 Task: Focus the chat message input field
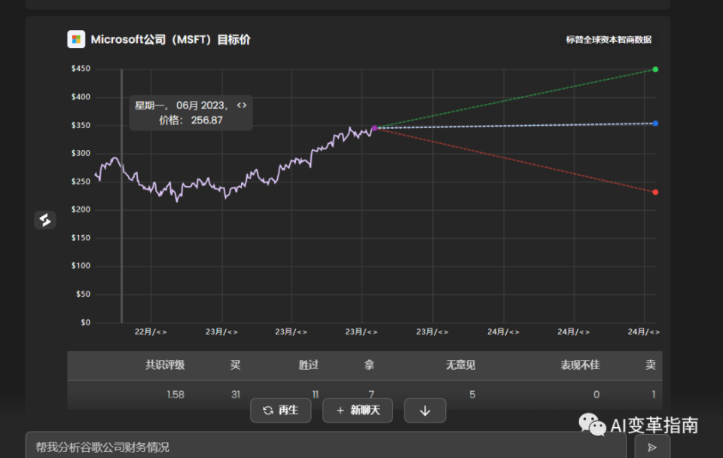click(x=326, y=446)
